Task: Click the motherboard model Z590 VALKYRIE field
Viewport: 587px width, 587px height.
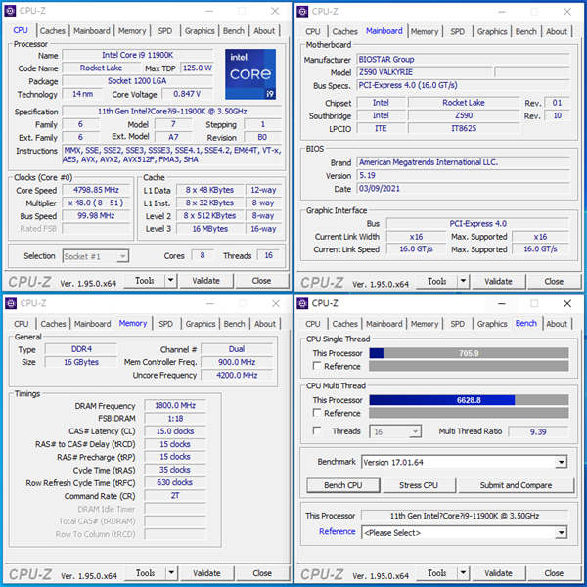Action: pyautogui.click(x=425, y=71)
